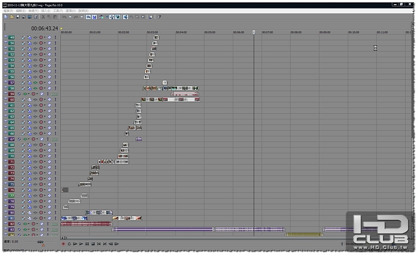Toggle Lock Envelopes to Events button
Screen dimensions: 418x255
click(x=112, y=17)
